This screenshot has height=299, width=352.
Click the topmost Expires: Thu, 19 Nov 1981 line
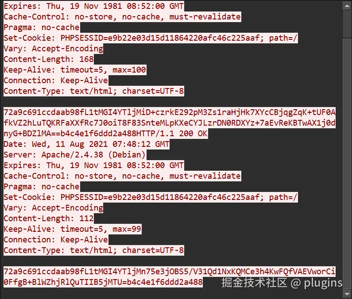(x=93, y=6)
